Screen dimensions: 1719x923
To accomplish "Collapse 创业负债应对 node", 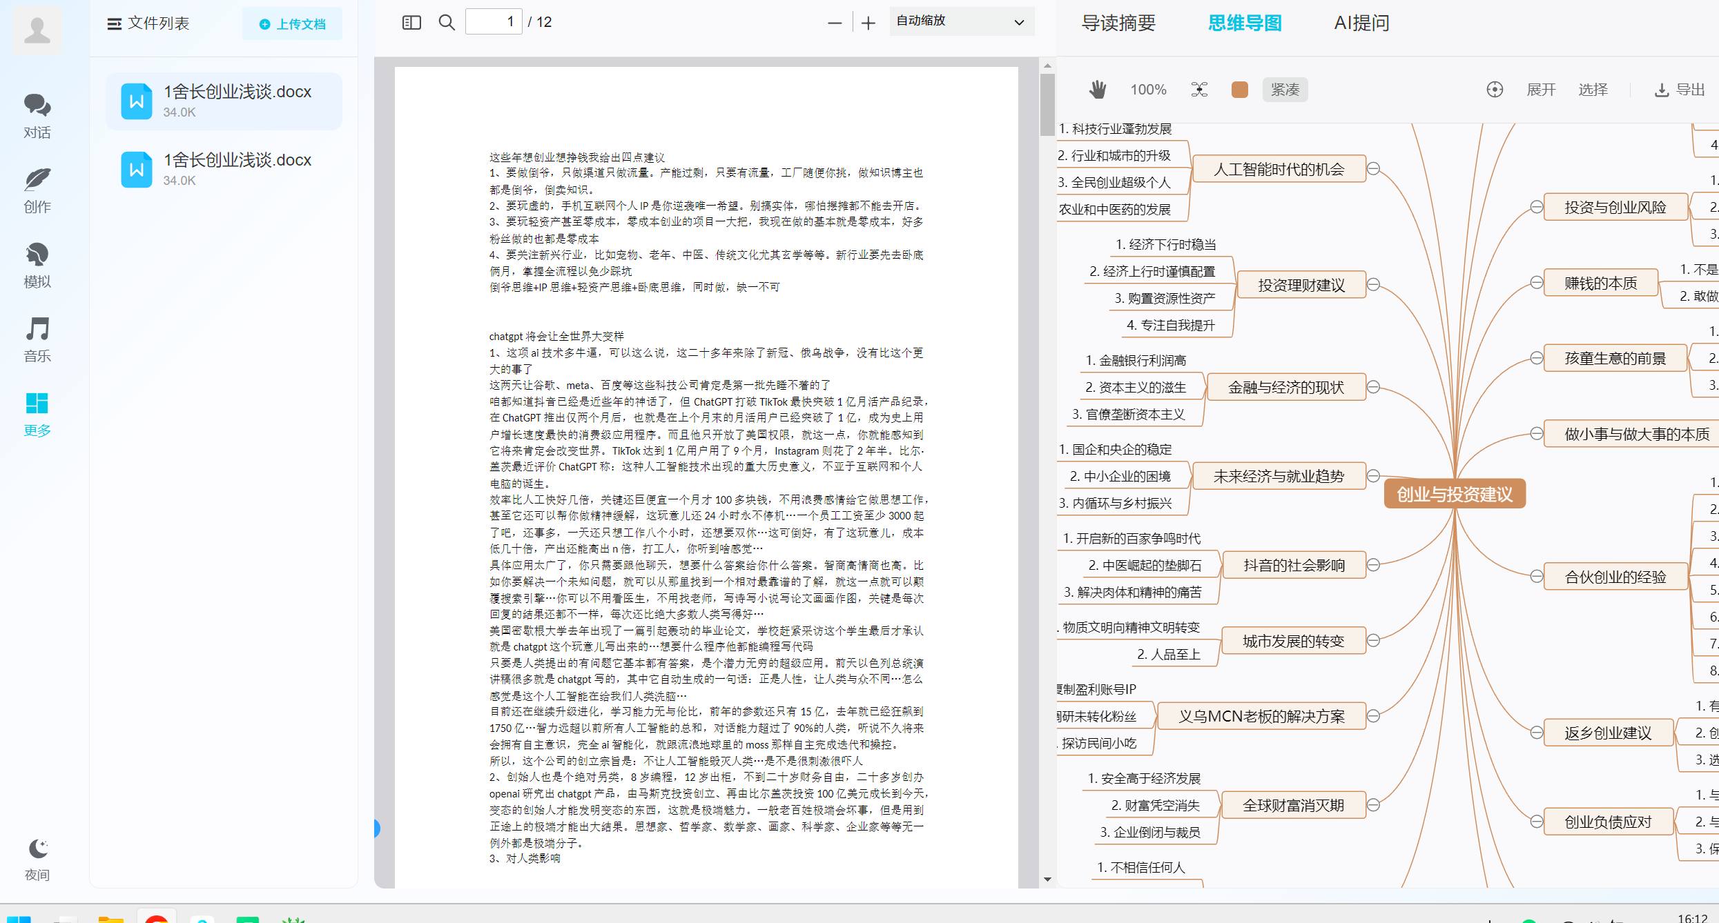I will coord(1537,821).
